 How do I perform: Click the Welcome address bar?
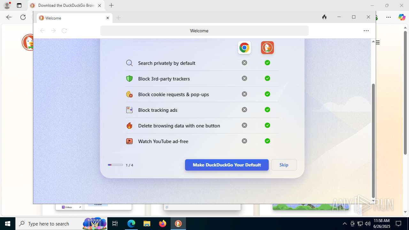coord(204,31)
